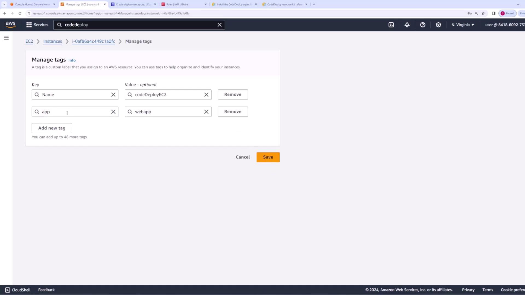Focus the AWS search bar with codedeploy
The image size is (525, 295).
click(139, 25)
